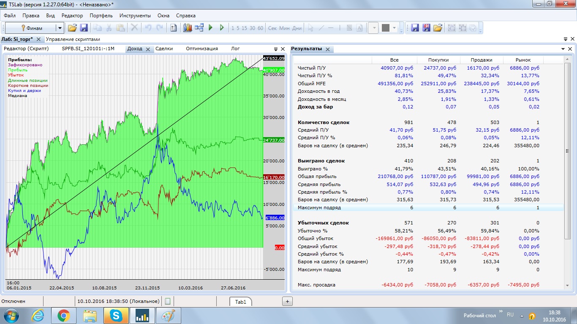Screen dimensions: 577x324
Task: Click the gray color swatch in toolbar
Action: coord(385,28)
